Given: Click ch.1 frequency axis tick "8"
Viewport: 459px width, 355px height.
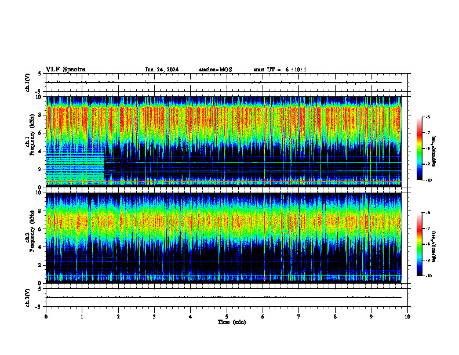Looking at the screenshot, I should click(x=40, y=115).
